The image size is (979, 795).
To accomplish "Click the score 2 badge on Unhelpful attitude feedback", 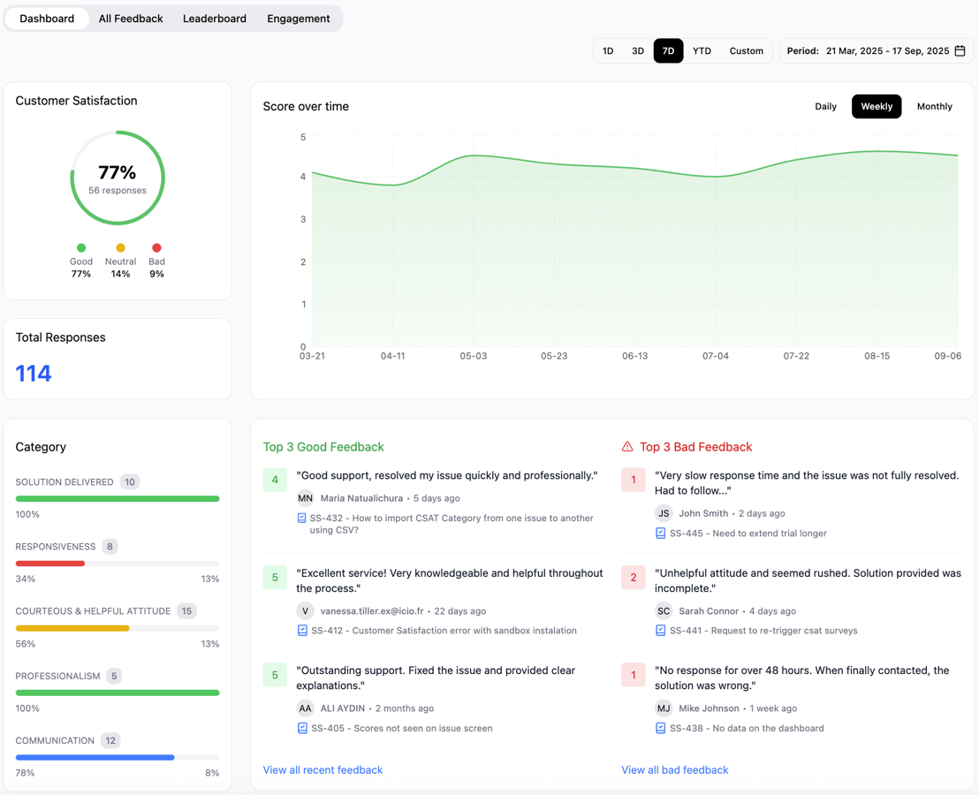I will (634, 577).
